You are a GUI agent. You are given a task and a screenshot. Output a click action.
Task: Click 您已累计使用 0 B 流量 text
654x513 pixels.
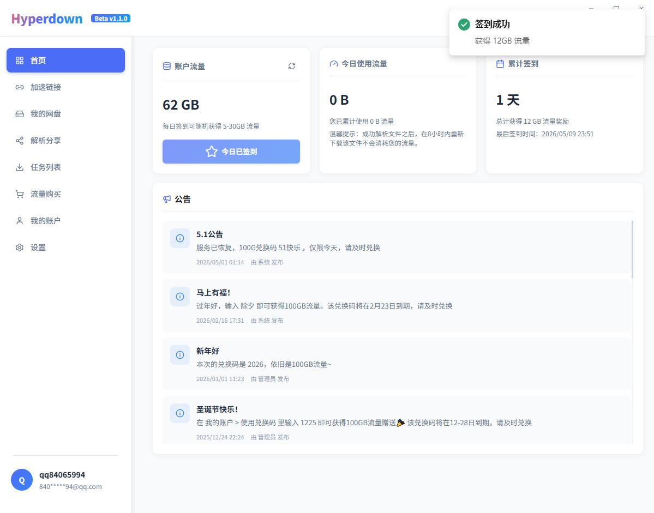362,121
